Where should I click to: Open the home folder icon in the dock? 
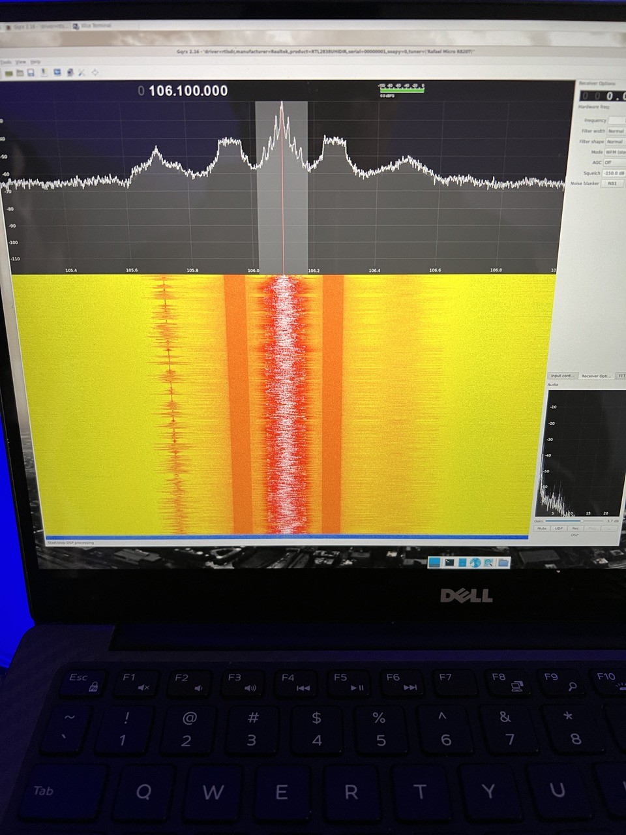pyautogui.click(x=503, y=562)
